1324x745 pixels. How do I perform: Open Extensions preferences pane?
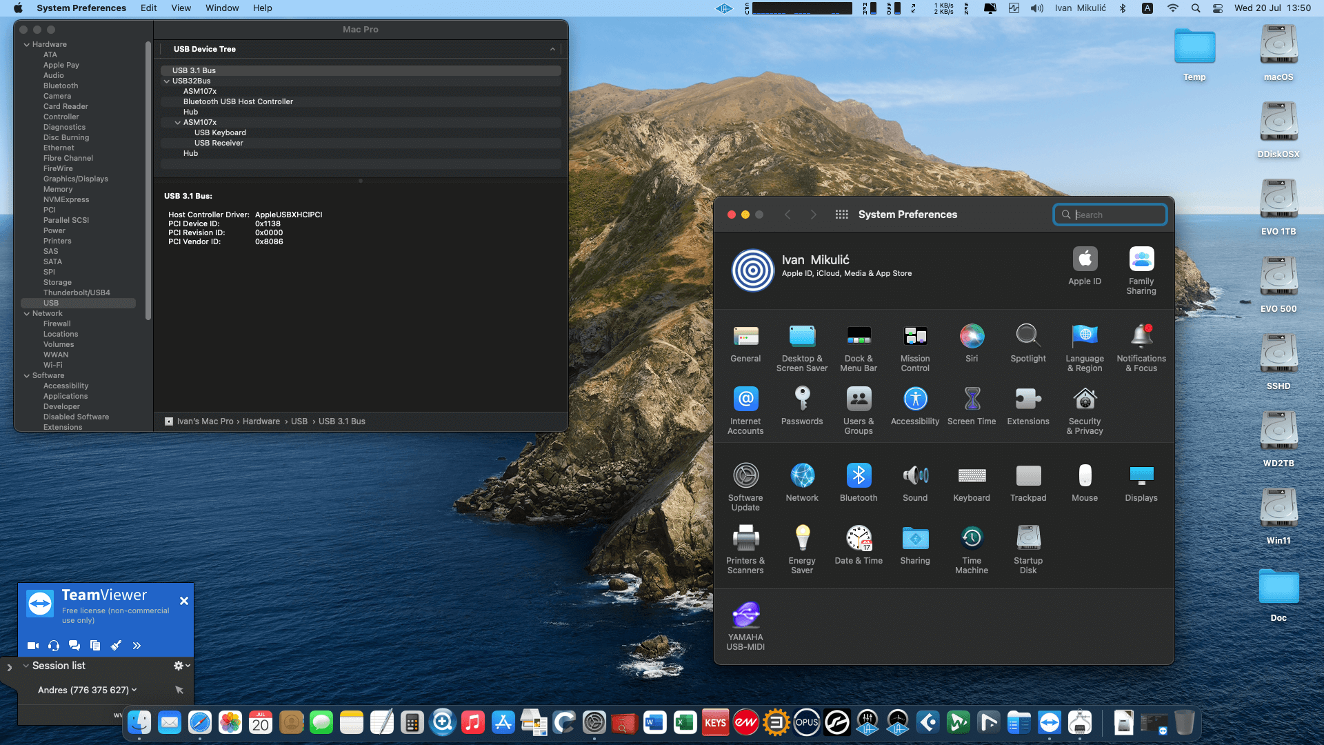(1028, 406)
